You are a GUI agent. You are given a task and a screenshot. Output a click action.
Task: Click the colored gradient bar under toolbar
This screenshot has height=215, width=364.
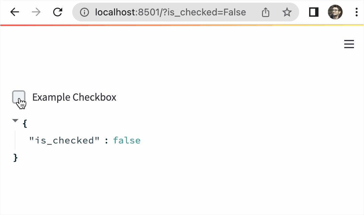tap(182, 25)
